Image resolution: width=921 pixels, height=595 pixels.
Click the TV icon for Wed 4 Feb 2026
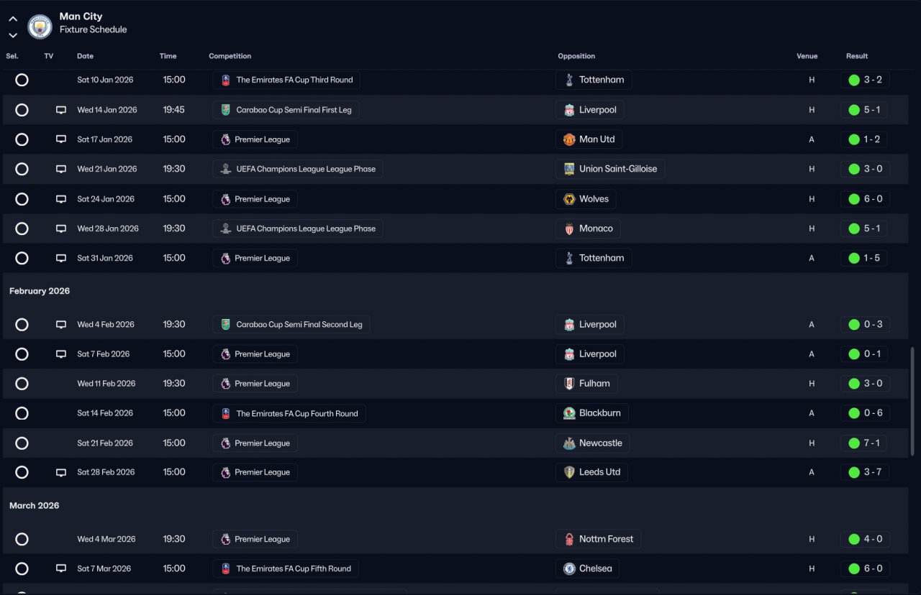(61, 325)
